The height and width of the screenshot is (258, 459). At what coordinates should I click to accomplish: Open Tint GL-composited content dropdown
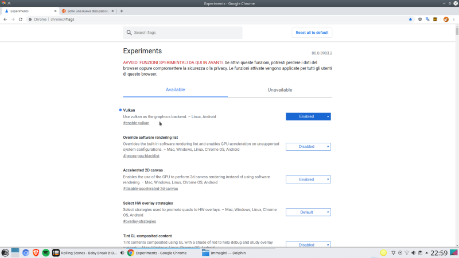[x=308, y=245]
